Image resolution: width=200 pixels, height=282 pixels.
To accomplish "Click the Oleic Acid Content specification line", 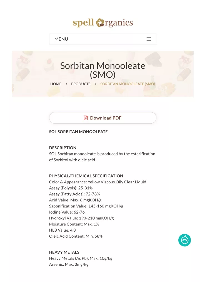I will (76, 236).
